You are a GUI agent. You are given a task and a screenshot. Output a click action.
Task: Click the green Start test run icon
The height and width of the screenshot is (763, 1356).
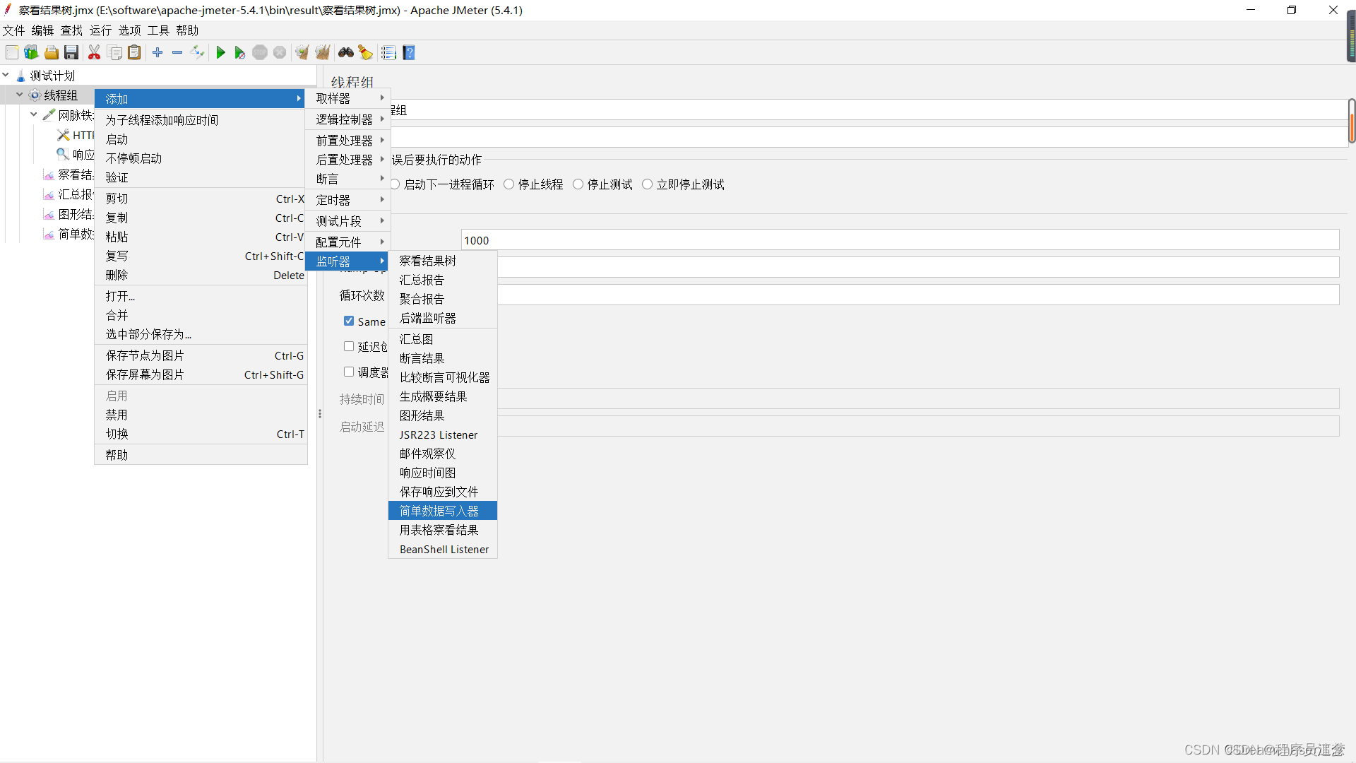(220, 53)
